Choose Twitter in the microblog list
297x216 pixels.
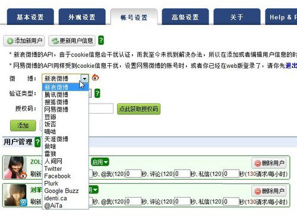(x=53, y=168)
